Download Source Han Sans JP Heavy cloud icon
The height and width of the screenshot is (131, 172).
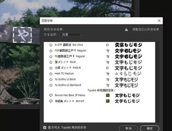point(51,95)
